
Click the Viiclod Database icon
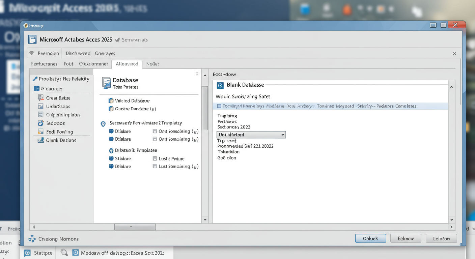click(111, 100)
